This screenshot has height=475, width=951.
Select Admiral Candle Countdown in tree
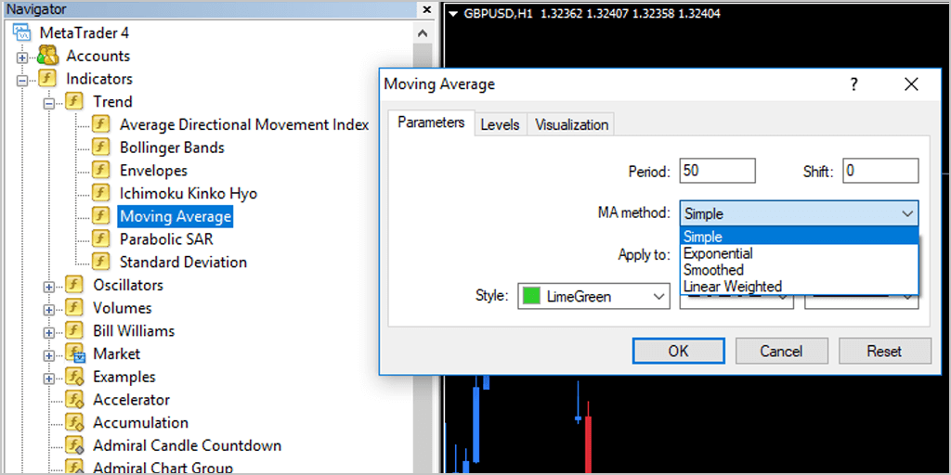(x=187, y=446)
